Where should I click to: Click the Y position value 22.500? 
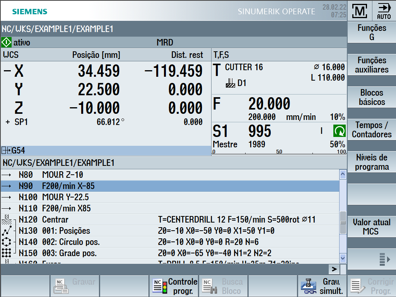click(x=99, y=89)
